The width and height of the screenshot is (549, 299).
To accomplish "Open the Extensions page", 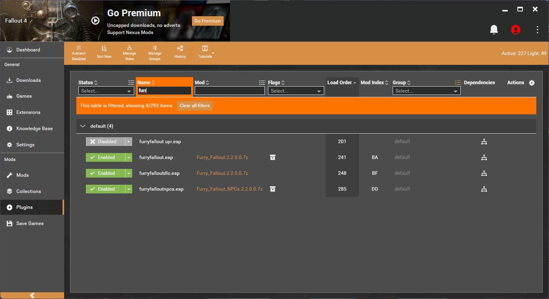I will pyautogui.click(x=32, y=112).
